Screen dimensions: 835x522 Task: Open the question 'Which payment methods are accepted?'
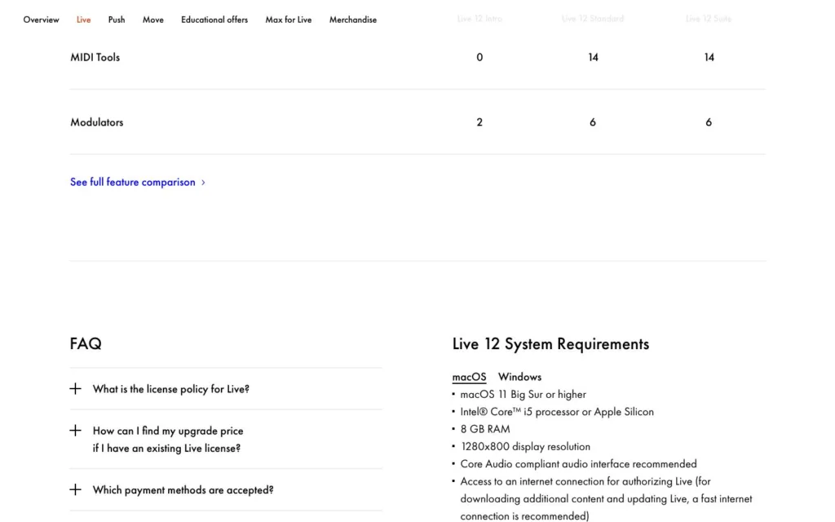(x=183, y=489)
